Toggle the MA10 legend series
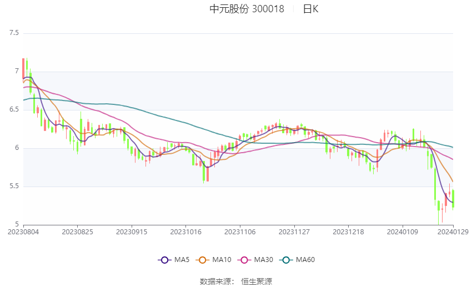472x287 pixels. tap(213, 260)
